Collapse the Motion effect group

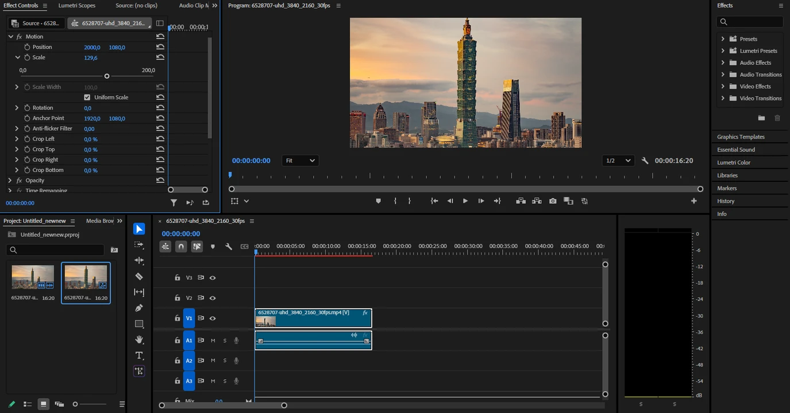point(10,37)
